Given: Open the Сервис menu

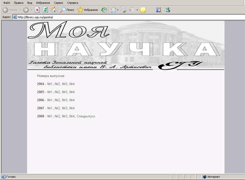Looking at the screenshot, I should coord(58,3).
